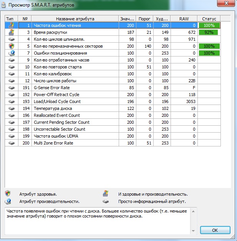237x241 pixels.
Task: Select the Частота ошибок чтения row
Action: 113,25
